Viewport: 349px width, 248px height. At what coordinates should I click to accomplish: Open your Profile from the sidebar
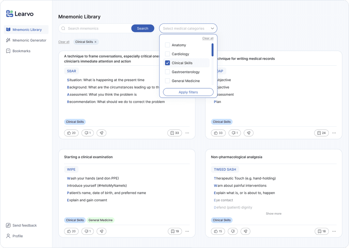pos(17,236)
